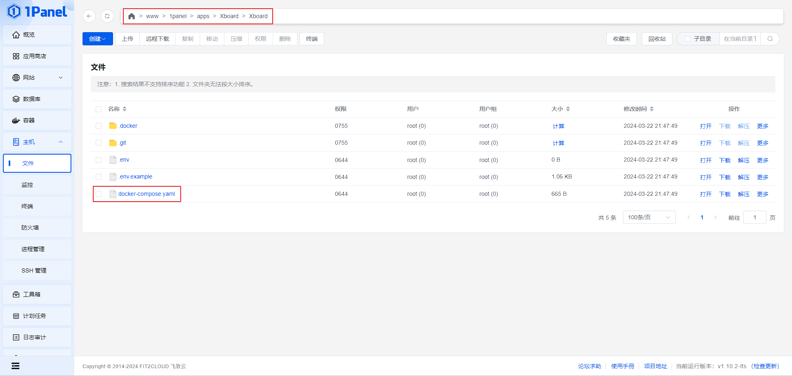Image resolution: width=792 pixels, height=376 pixels.
Task: Open the blue Create dropdown button
Action: click(x=97, y=39)
